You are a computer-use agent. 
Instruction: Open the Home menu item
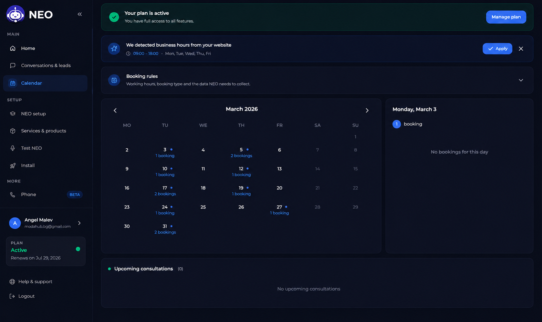coord(45,48)
